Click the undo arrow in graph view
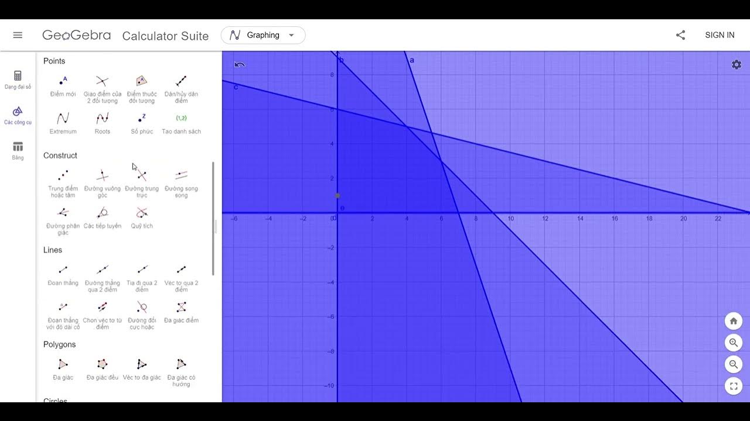Viewport: 750px width, 421px height. click(x=239, y=65)
